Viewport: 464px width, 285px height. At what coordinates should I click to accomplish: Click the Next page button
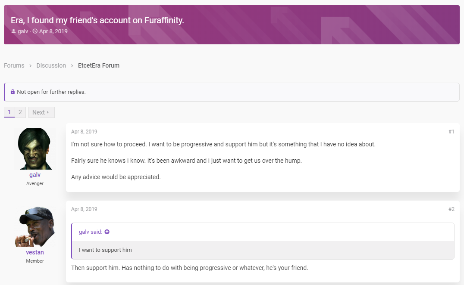coord(41,112)
